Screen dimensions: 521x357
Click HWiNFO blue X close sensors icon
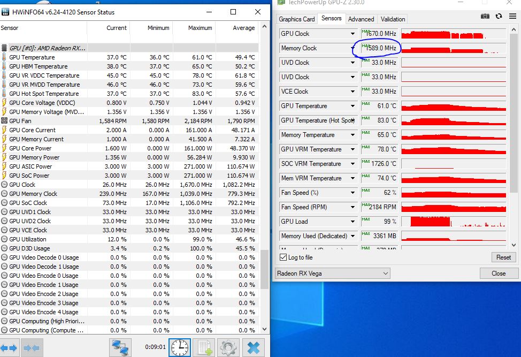pos(253,348)
